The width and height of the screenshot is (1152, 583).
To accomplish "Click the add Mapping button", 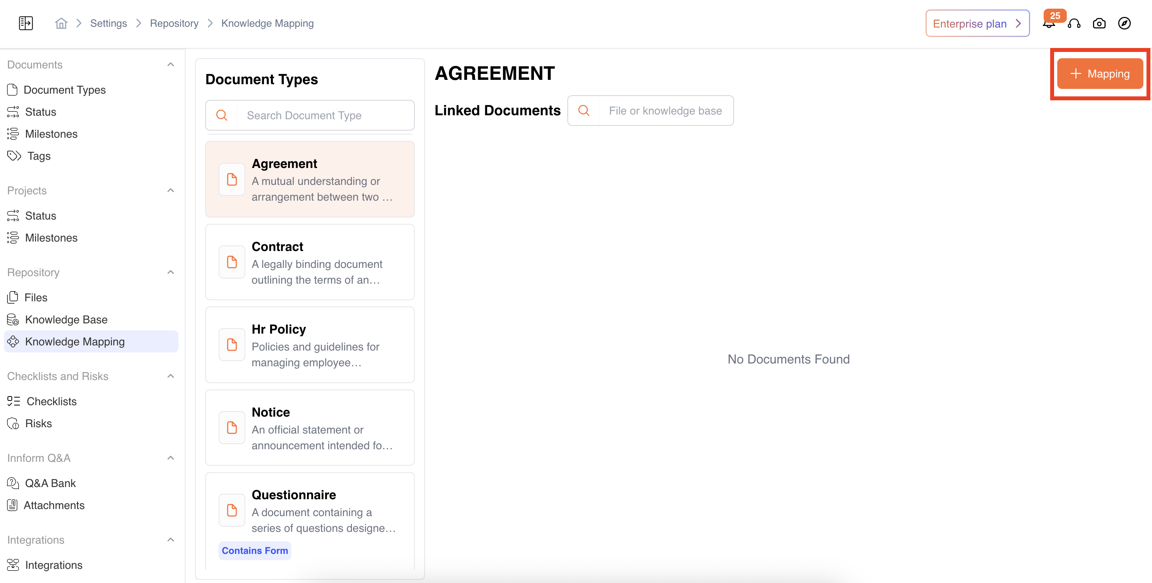I will pyautogui.click(x=1100, y=74).
